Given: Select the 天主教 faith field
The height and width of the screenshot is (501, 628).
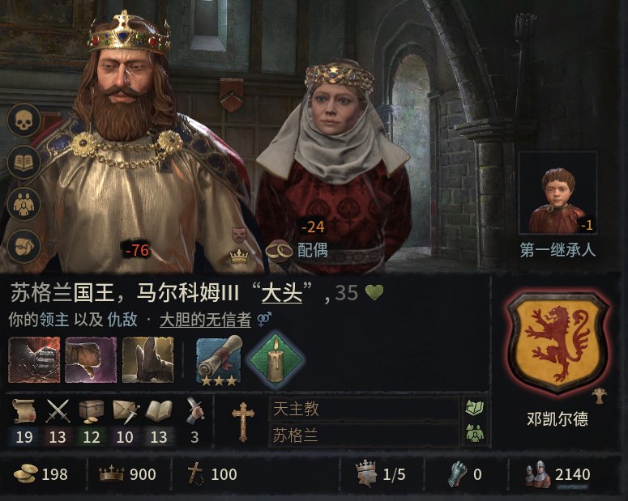Looking at the screenshot, I should pyautogui.click(x=365, y=409).
